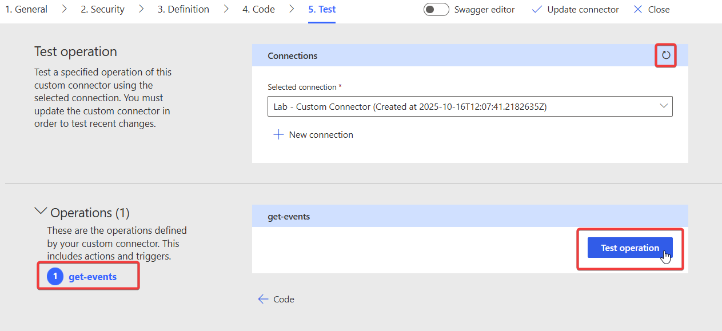
Task: Go to the 1. General step
Action: [26, 10]
